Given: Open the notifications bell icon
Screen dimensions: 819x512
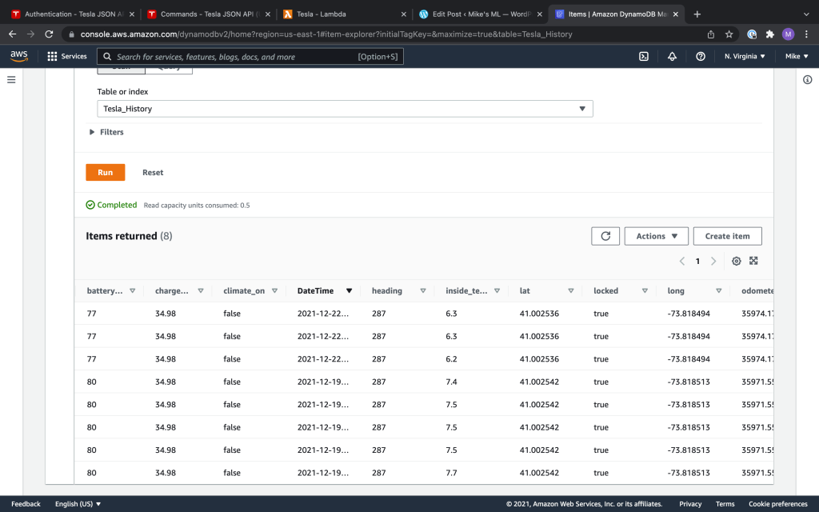Looking at the screenshot, I should (672, 57).
